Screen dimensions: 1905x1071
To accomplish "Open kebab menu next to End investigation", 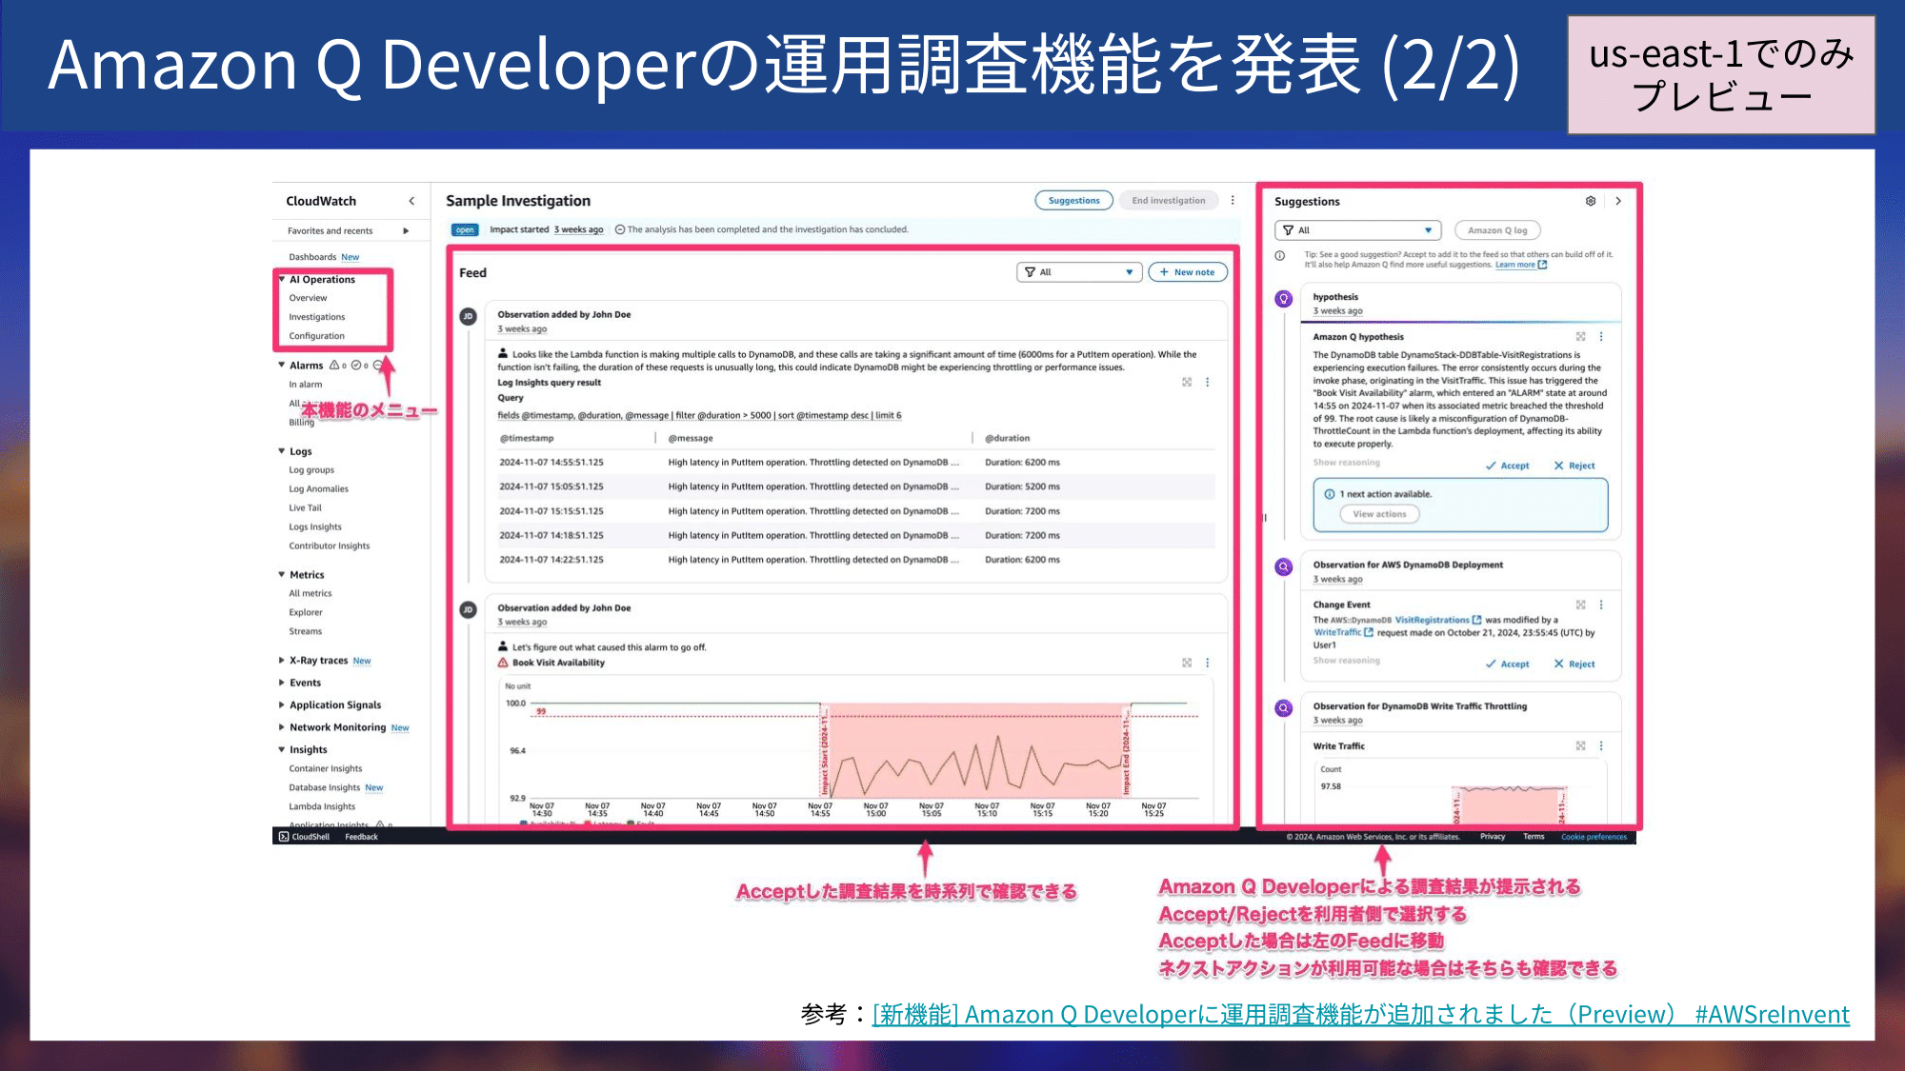I will coord(1233,200).
